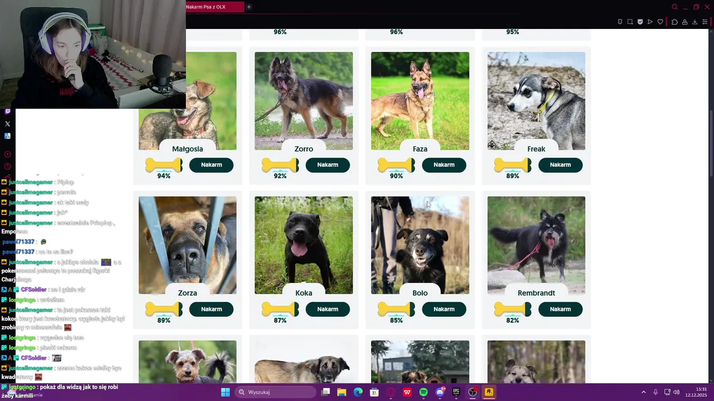Click Nakarm button for Małgosia
The height and width of the screenshot is (401, 714).
click(x=211, y=165)
